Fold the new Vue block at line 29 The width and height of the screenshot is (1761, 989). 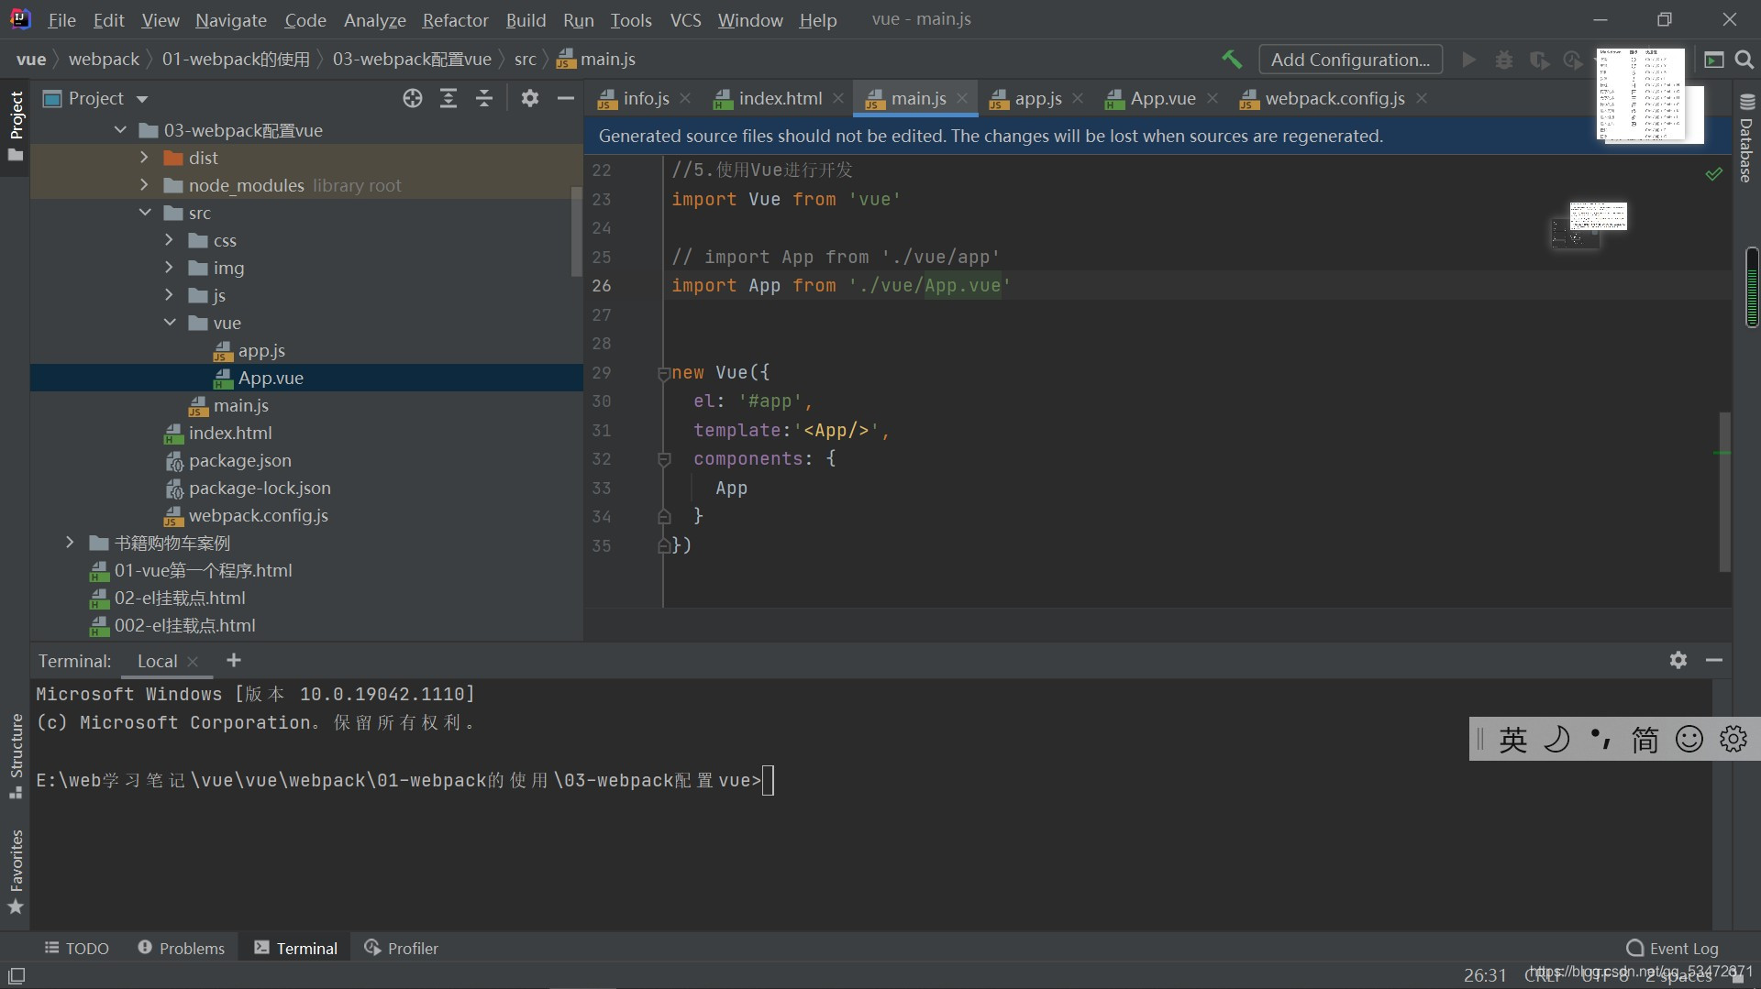pyautogui.click(x=663, y=373)
